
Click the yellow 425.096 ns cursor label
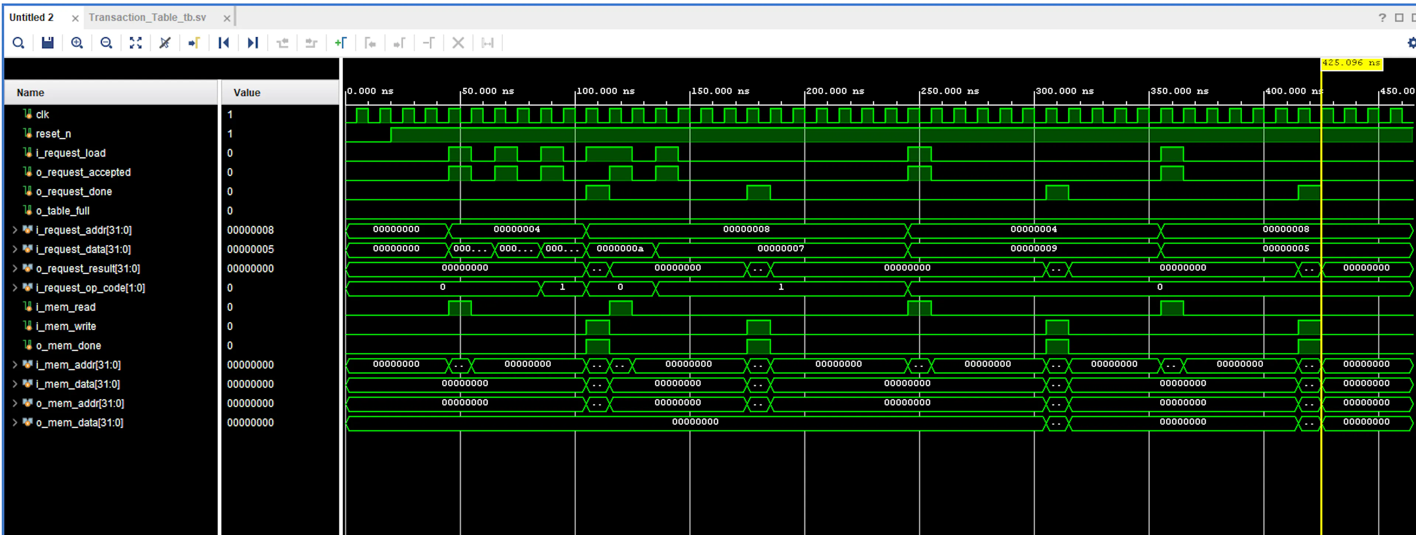point(1353,63)
